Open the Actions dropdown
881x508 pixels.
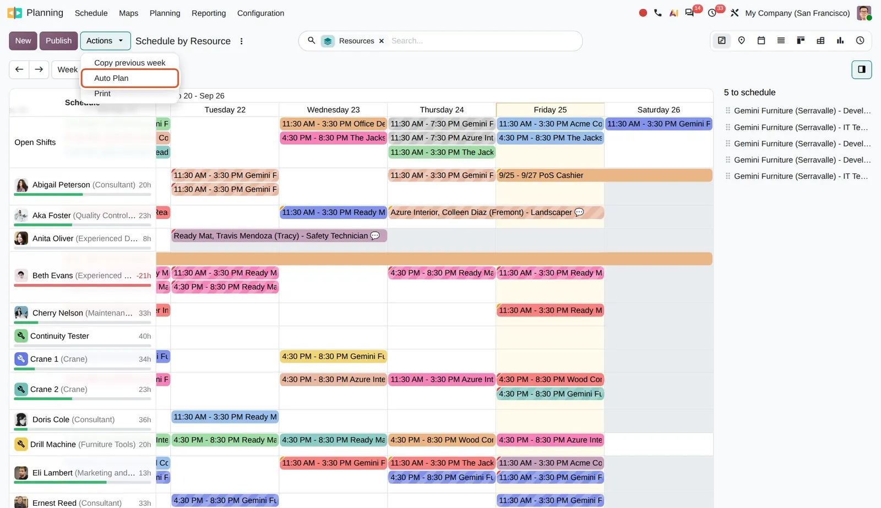coord(105,41)
